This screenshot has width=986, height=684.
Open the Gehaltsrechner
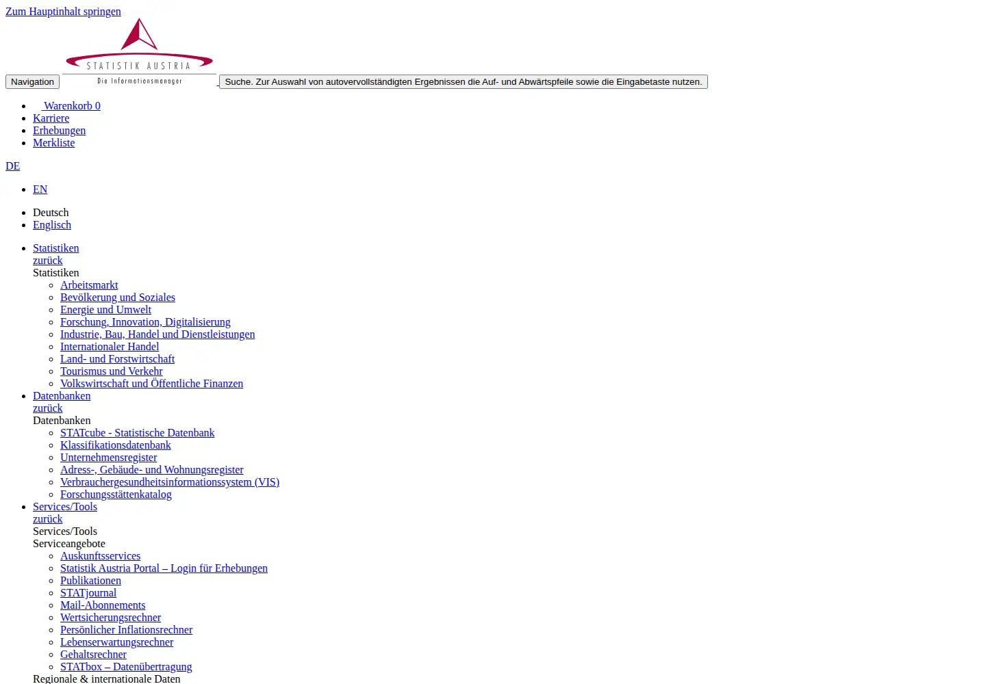coord(93,655)
